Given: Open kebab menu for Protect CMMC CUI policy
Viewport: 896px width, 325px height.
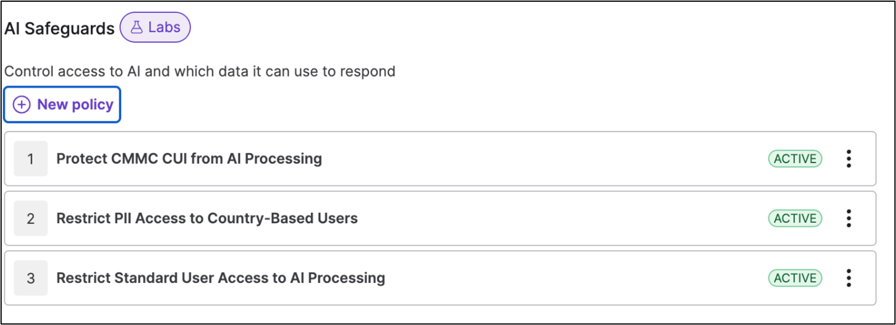Looking at the screenshot, I should click(x=849, y=158).
